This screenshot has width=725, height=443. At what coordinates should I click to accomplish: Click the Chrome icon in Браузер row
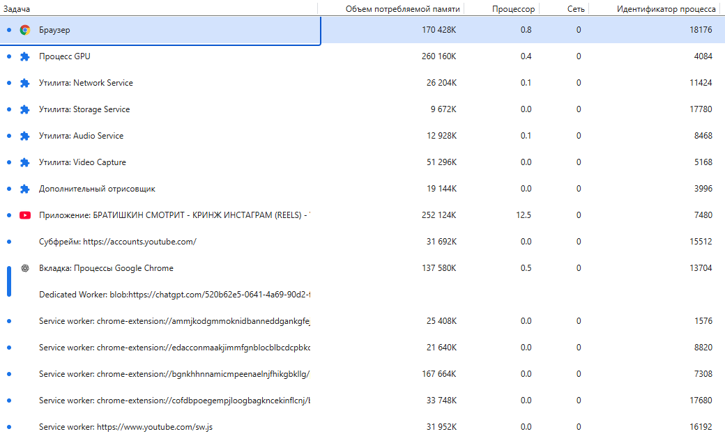coord(25,30)
